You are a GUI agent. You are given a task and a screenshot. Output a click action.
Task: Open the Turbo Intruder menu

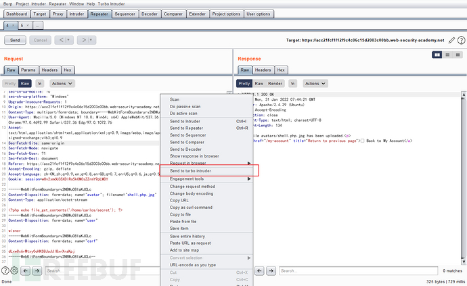111,4
